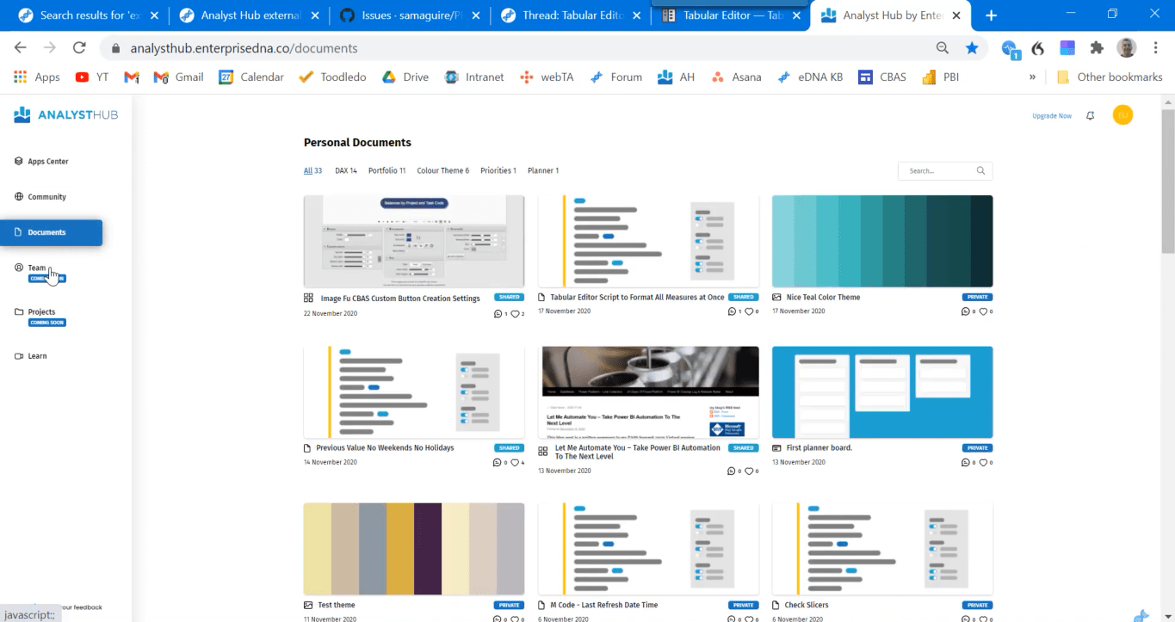Open Tabular Editor Script document thumbnail
Screen dimensions: 1175x622
tap(648, 242)
